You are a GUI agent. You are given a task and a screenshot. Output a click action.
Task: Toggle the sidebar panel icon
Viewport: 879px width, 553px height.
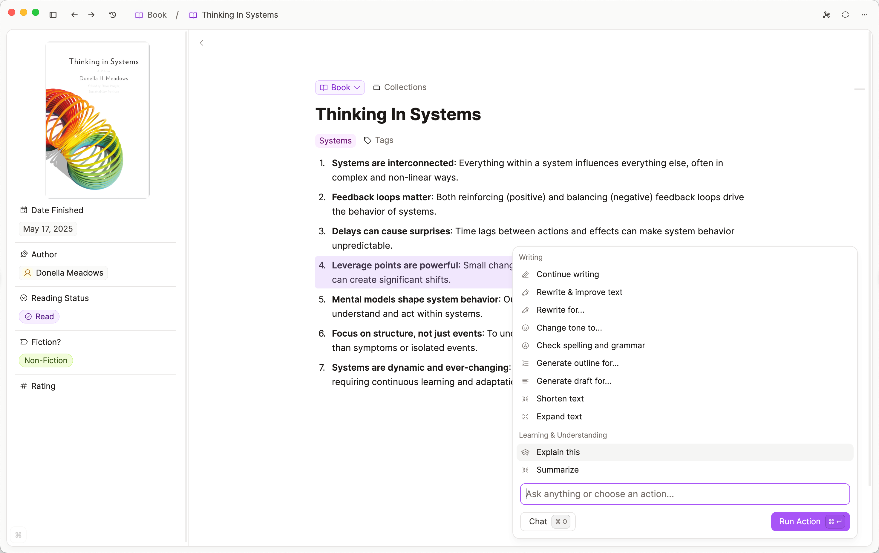click(x=53, y=15)
